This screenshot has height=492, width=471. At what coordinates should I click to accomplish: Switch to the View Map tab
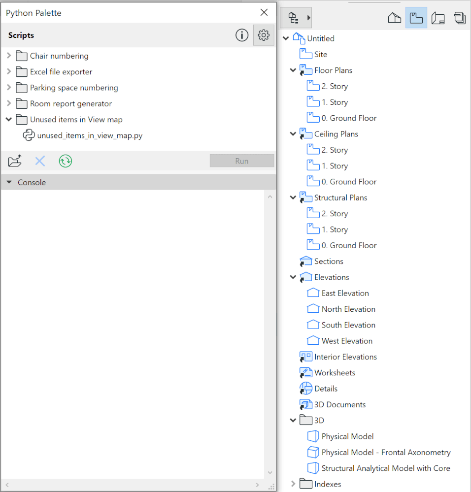pos(416,18)
